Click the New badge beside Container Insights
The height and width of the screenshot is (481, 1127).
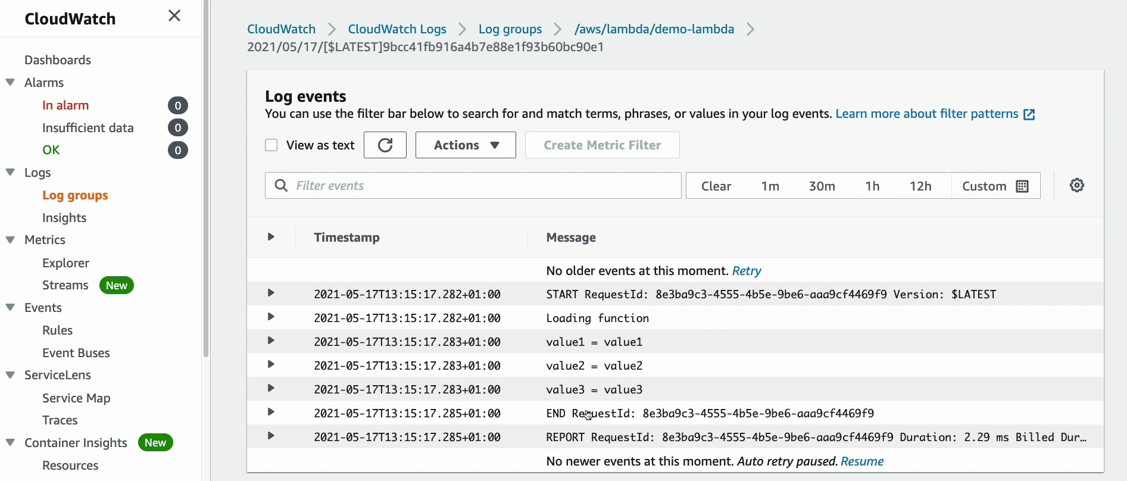tap(155, 443)
